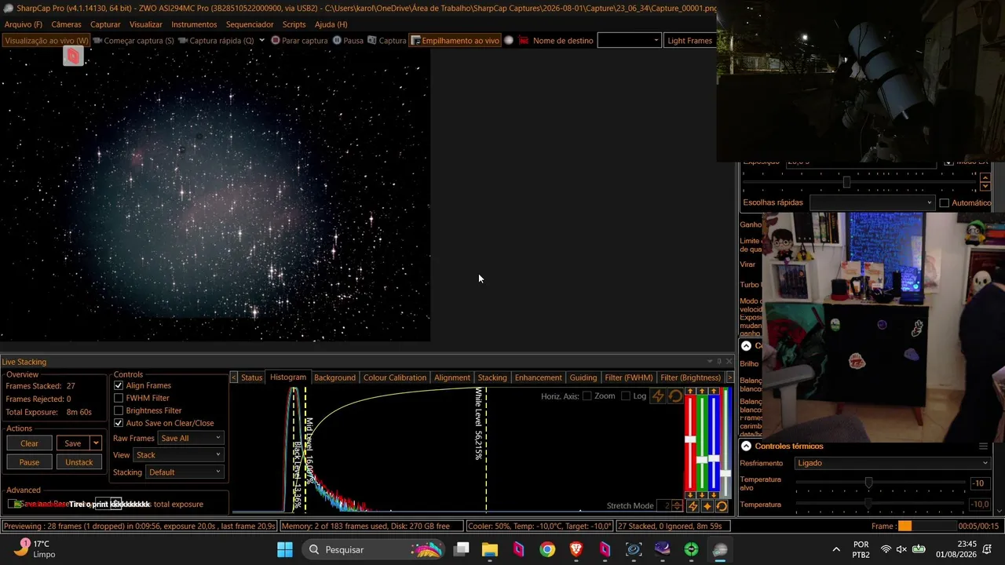Click the lightning icon beside Stretch Mode
The width and height of the screenshot is (1005, 565).
tap(693, 506)
